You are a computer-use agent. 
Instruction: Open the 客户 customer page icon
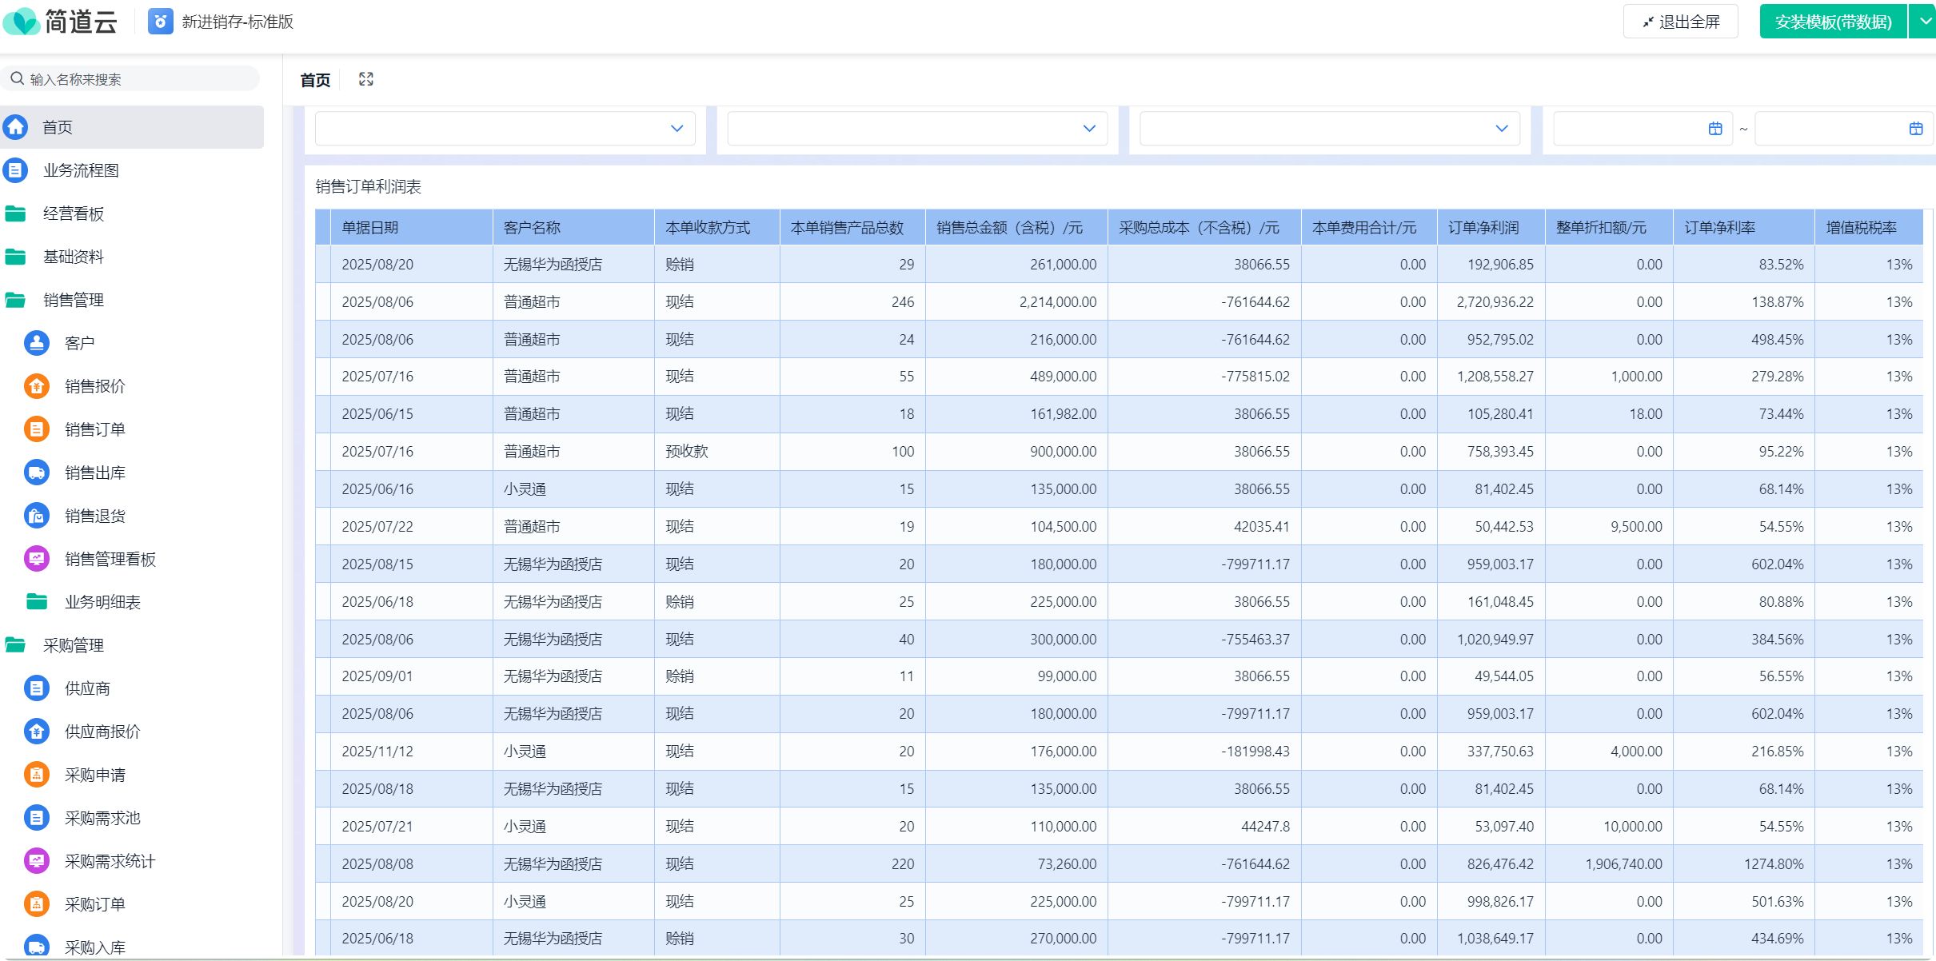point(36,343)
